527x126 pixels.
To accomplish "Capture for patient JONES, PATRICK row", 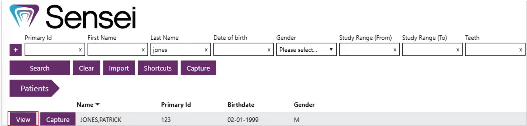I will (x=58, y=119).
